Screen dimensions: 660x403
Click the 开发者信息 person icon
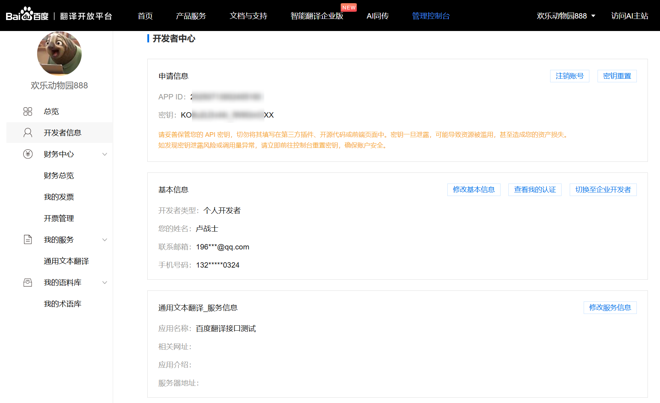pyautogui.click(x=28, y=133)
